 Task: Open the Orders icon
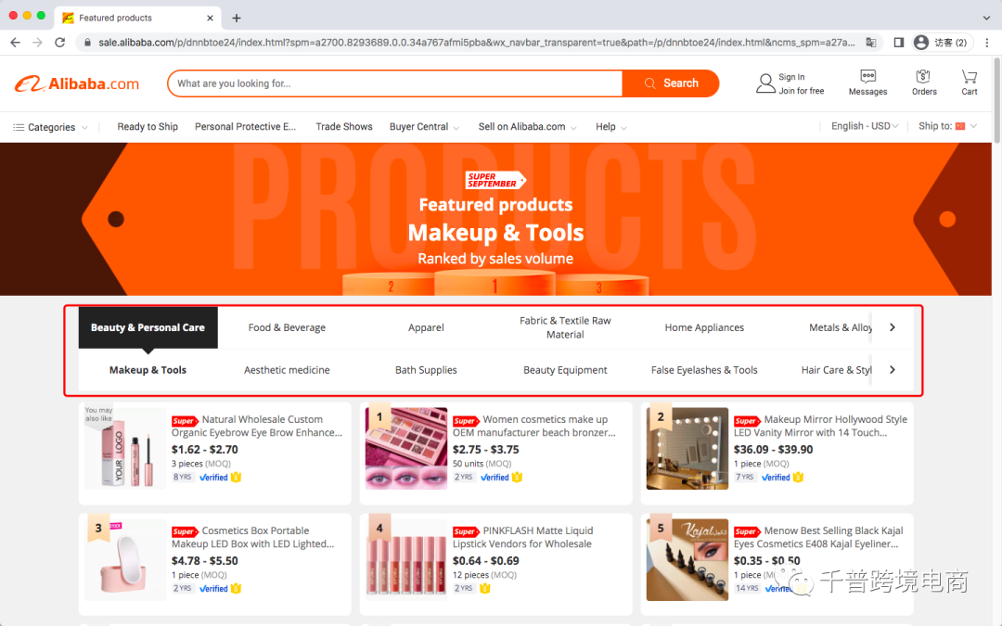[923, 77]
